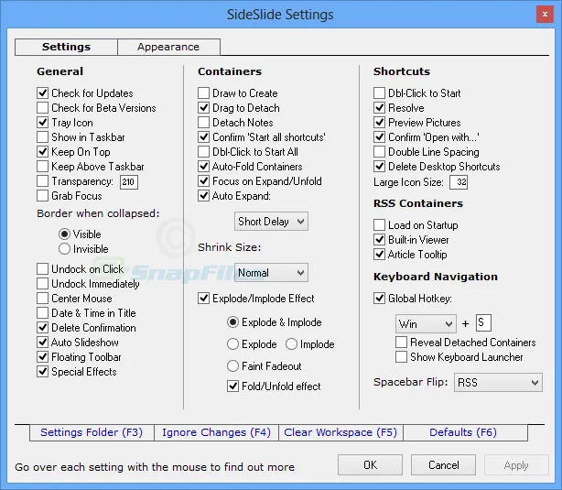Enable Dbl-Click to Start All
Viewport: 562px width, 490px height.
pos(203,152)
